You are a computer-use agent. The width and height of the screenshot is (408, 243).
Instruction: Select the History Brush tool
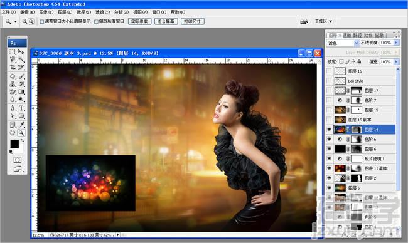click(21, 84)
